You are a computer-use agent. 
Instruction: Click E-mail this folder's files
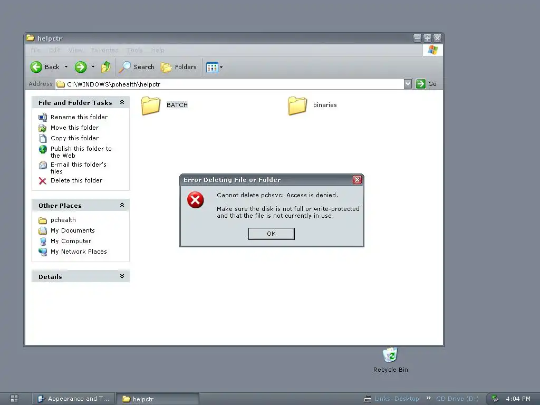(78, 168)
